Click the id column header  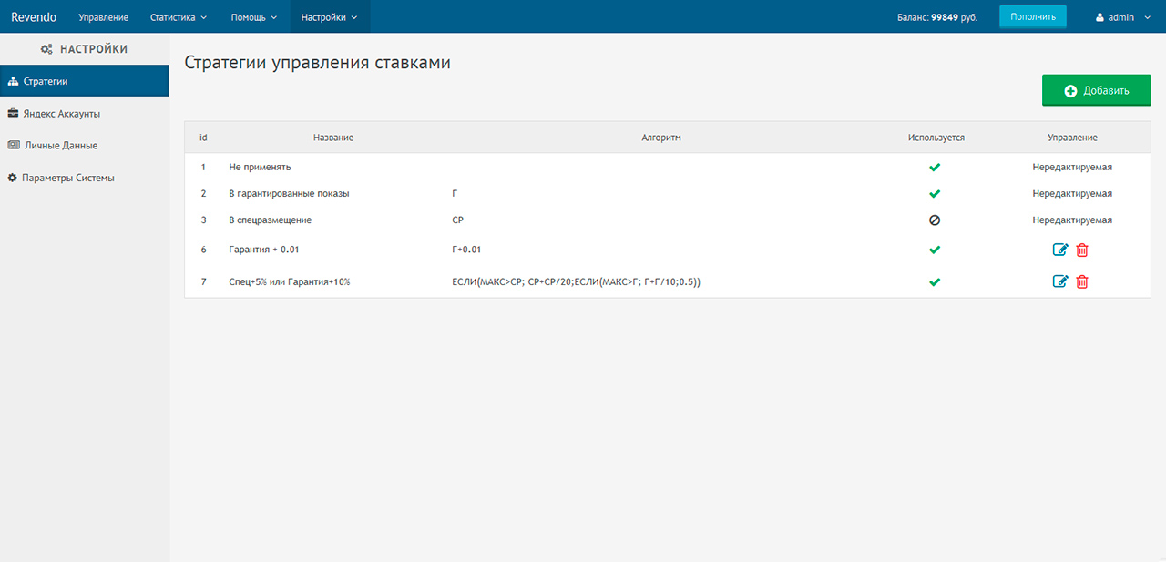point(203,138)
